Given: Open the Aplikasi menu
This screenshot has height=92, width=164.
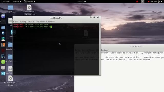Looking at the screenshot, I should pyautogui.click(x=5, y=2).
